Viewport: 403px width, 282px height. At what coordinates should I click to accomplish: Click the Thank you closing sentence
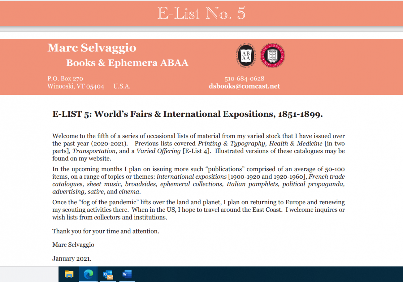[x=105, y=231]
